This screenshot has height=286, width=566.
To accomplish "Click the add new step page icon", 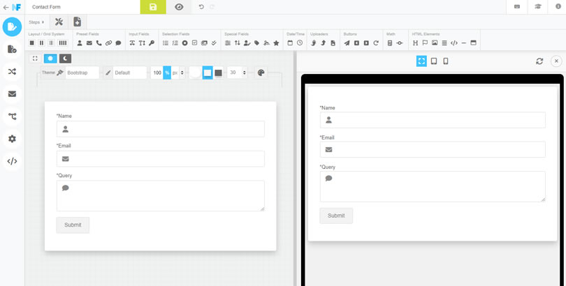I will tap(78, 22).
